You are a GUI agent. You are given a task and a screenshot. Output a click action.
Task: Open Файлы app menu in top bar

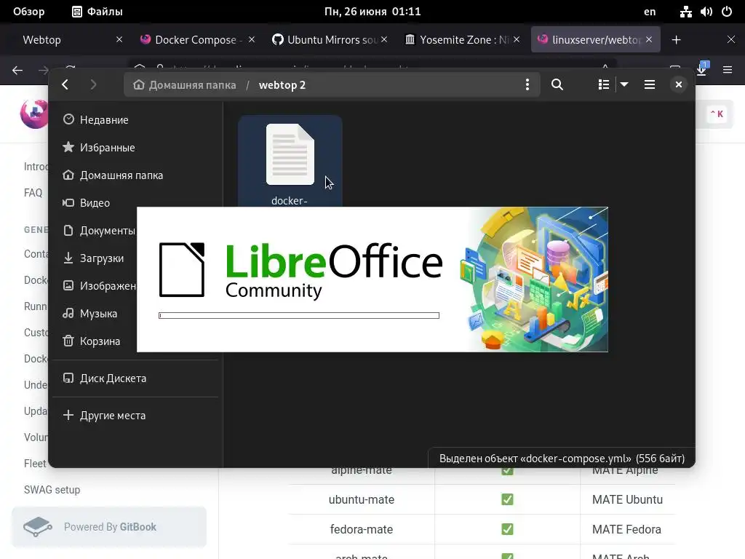pos(97,12)
